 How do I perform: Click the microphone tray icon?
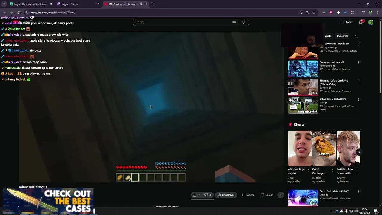pos(346,211)
